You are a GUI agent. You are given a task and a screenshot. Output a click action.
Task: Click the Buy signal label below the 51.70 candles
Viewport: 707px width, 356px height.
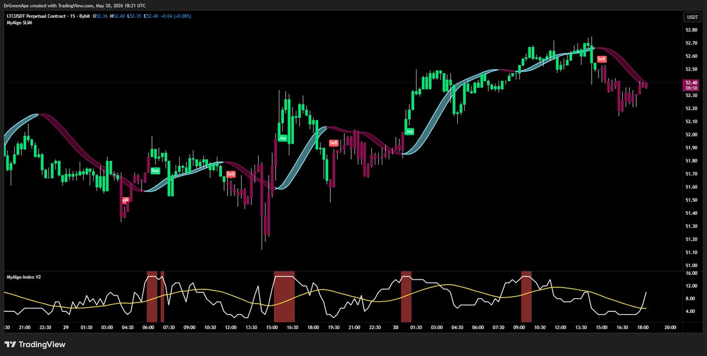[x=155, y=171]
